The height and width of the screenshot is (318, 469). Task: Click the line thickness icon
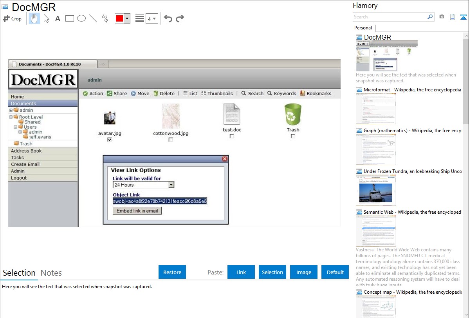pyautogui.click(x=140, y=18)
